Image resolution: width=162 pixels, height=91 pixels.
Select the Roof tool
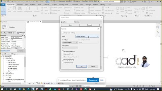click(x=45, y=8)
